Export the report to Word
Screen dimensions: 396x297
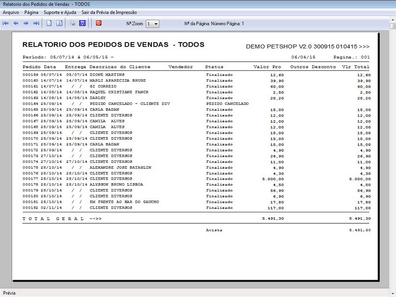point(82,23)
